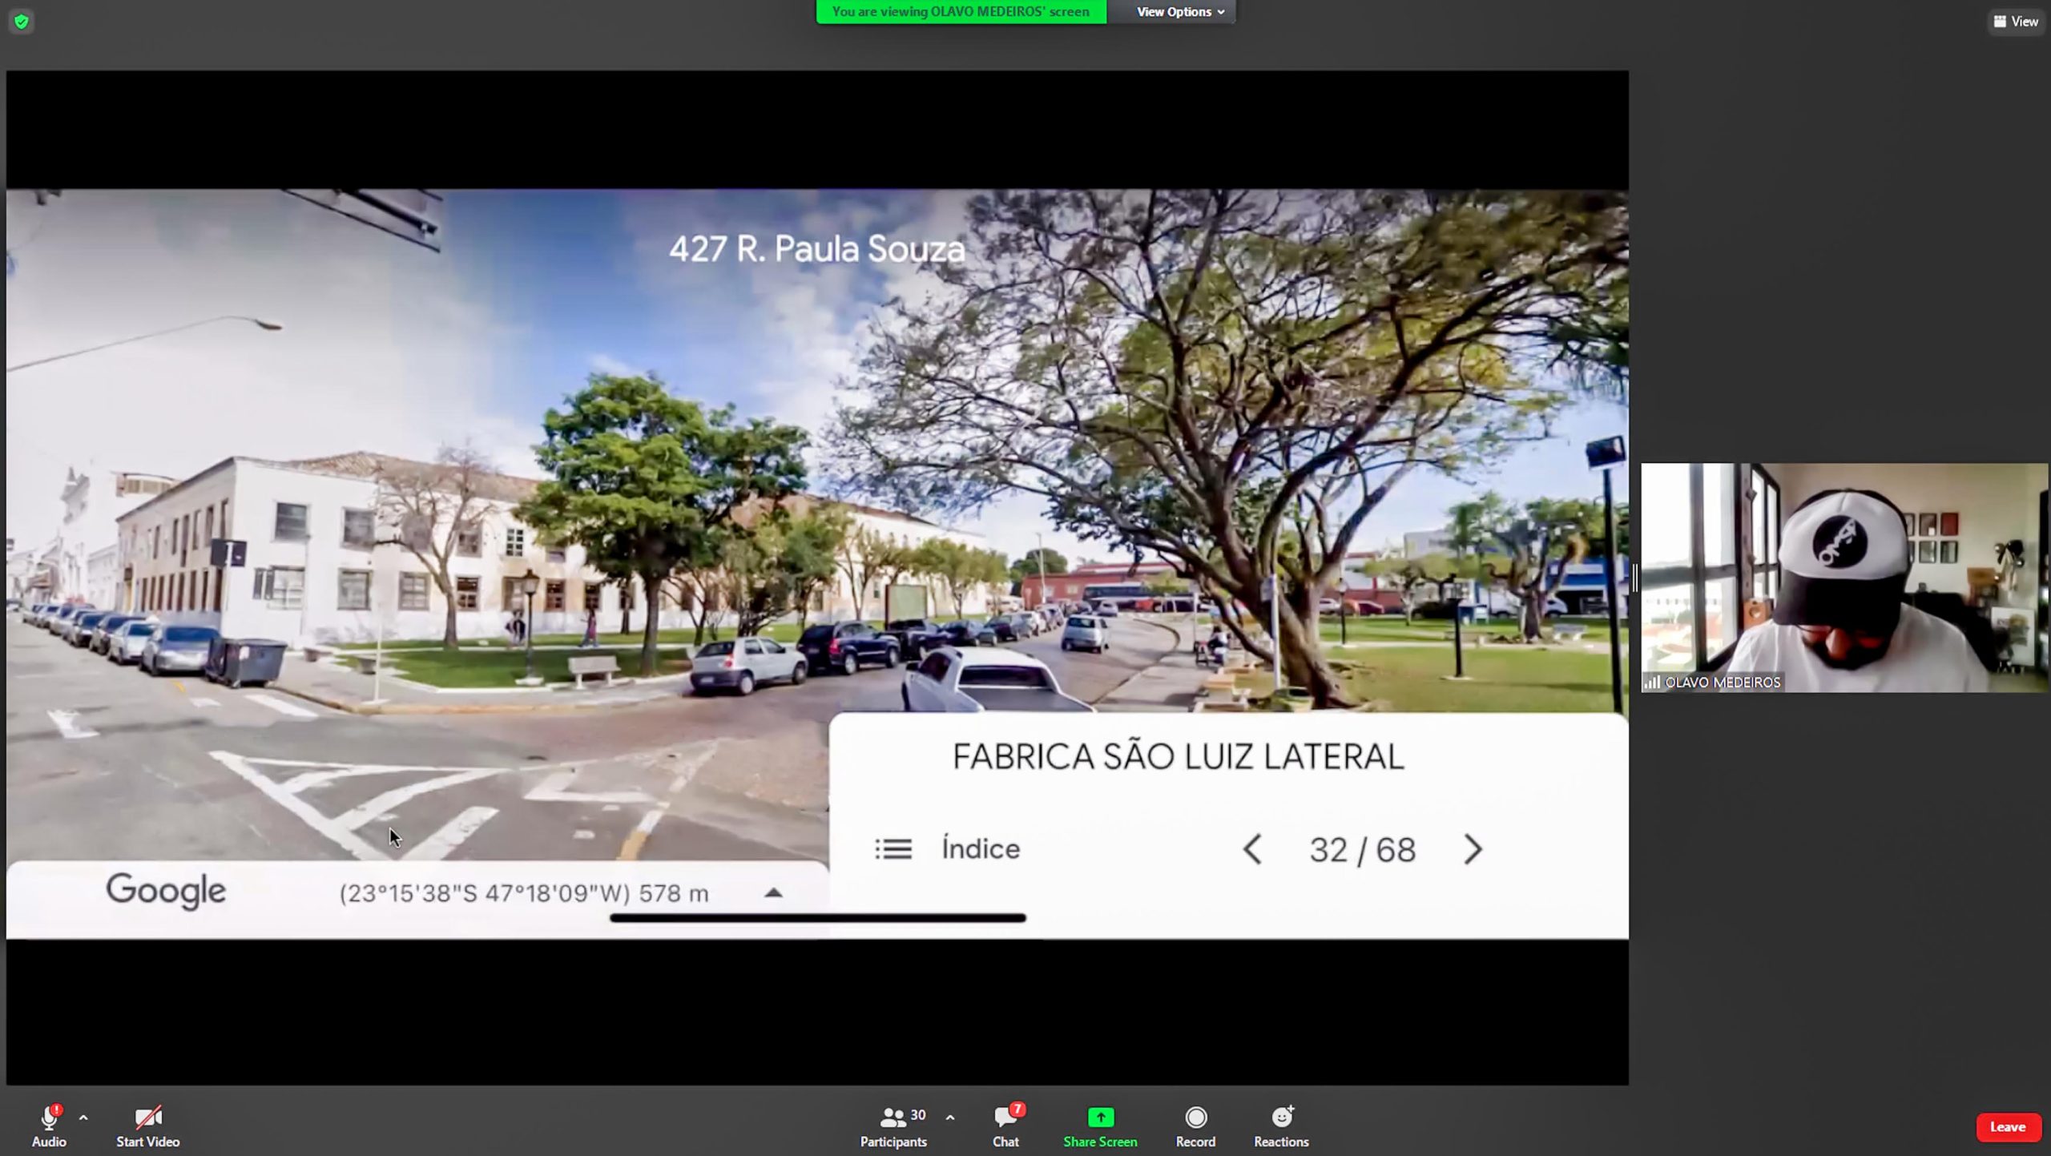Click the Share Screen icon

click(x=1100, y=1118)
